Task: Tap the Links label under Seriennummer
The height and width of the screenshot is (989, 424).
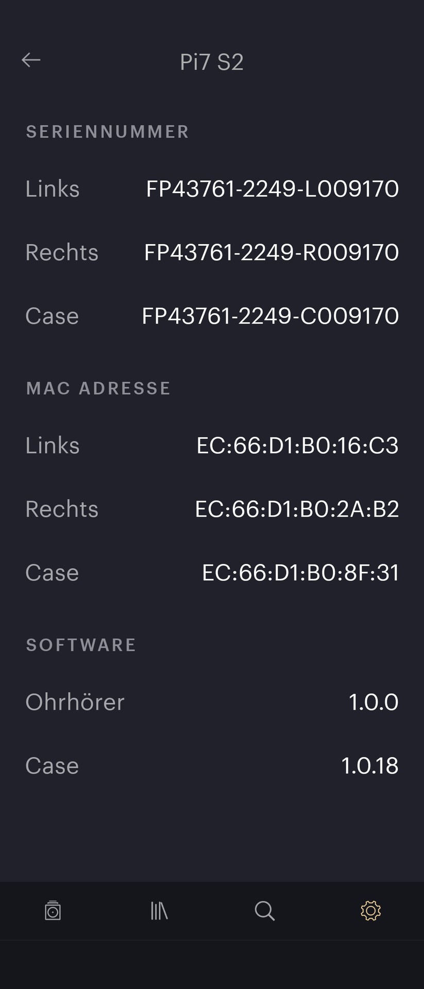Action: [x=53, y=189]
